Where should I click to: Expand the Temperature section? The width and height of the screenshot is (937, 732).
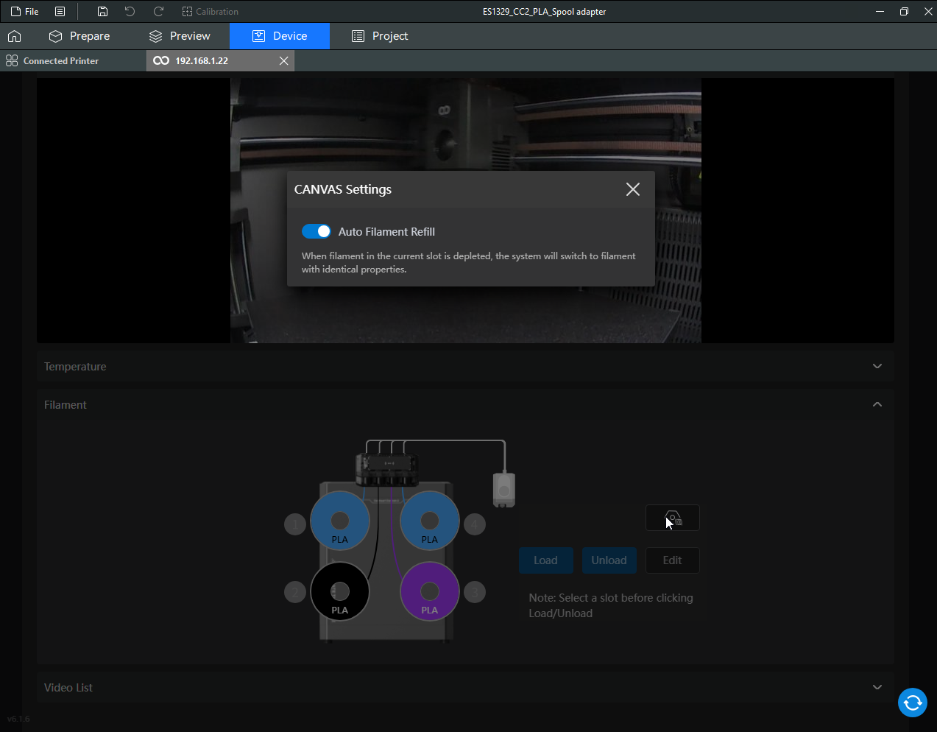pyautogui.click(x=877, y=367)
